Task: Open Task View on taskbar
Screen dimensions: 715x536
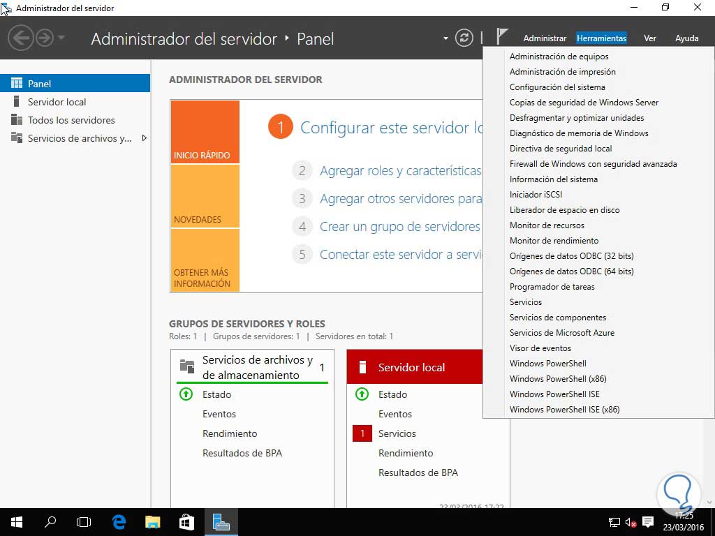Action: point(84,522)
